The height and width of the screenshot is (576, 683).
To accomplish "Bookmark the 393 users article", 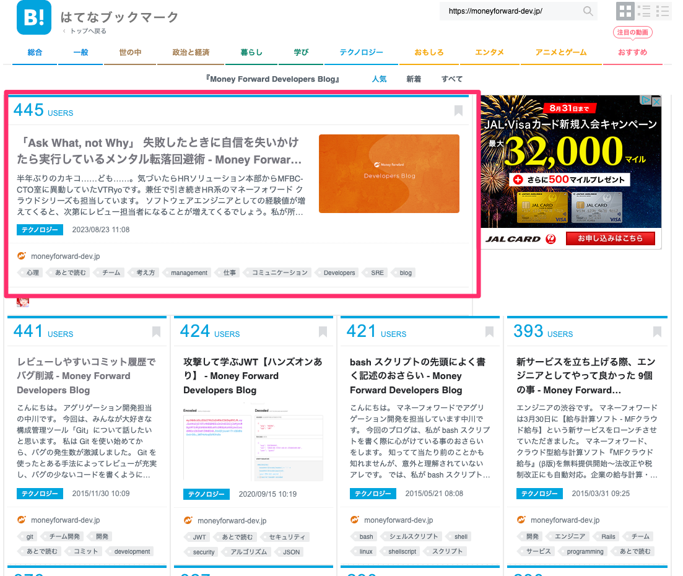I will coord(657,332).
